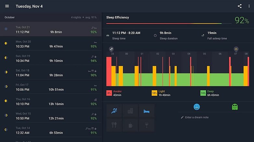Click the pencil icon beside dream note
The width and height of the screenshot is (254, 142).
[182, 117]
